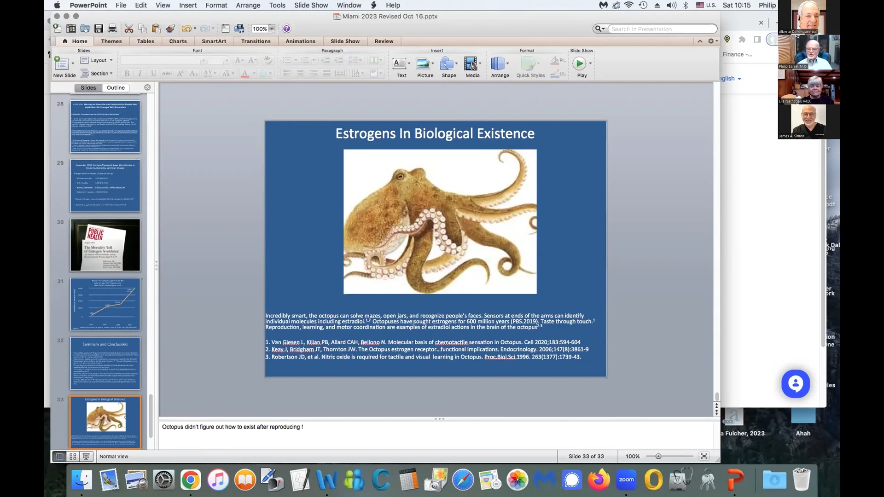Click the speaker notes text area
Image resolution: width=884 pixels, height=497 pixels.
tap(435, 435)
